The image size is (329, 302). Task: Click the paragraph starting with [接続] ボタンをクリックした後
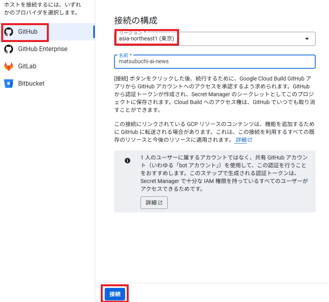point(214,94)
